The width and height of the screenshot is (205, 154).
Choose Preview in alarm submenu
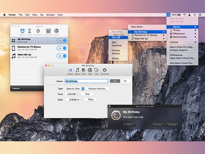pos(118,50)
